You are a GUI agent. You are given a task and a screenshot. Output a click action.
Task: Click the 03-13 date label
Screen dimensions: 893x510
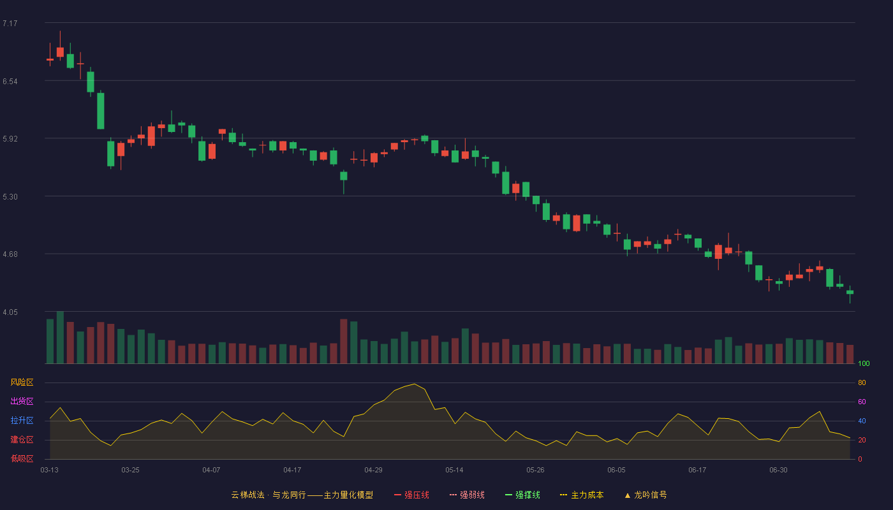(49, 470)
